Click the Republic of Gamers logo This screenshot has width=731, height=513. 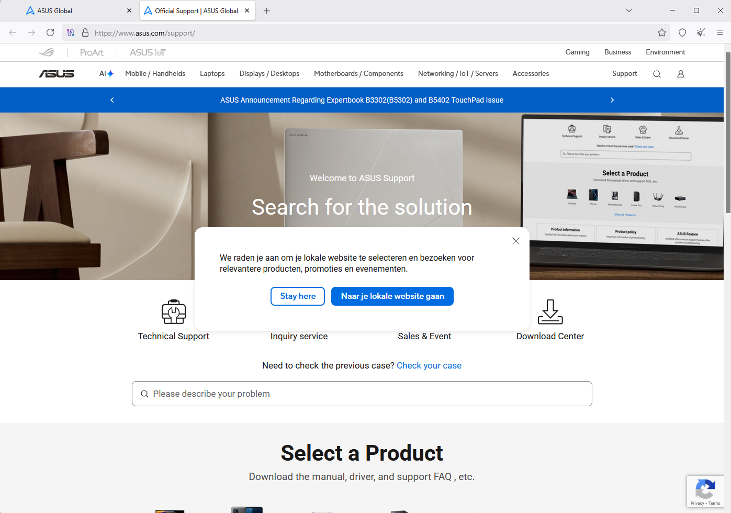tap(47, 52)
